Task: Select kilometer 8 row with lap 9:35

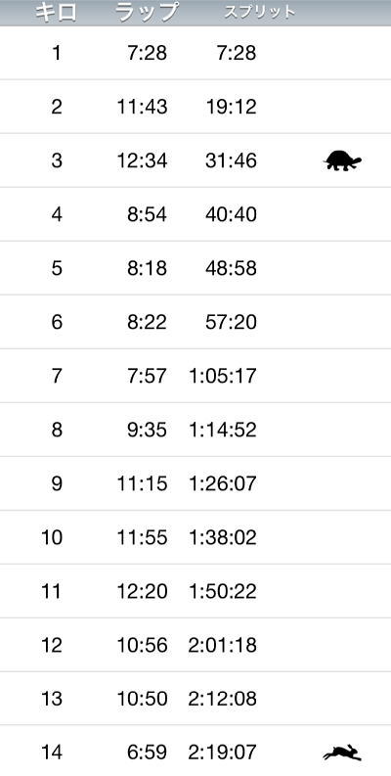Action: pyautogui.click(x=195, y=430)
